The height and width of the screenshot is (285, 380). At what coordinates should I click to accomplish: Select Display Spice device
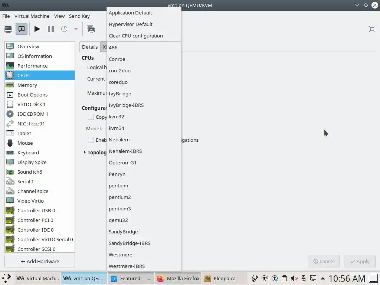tap(40, 163)
